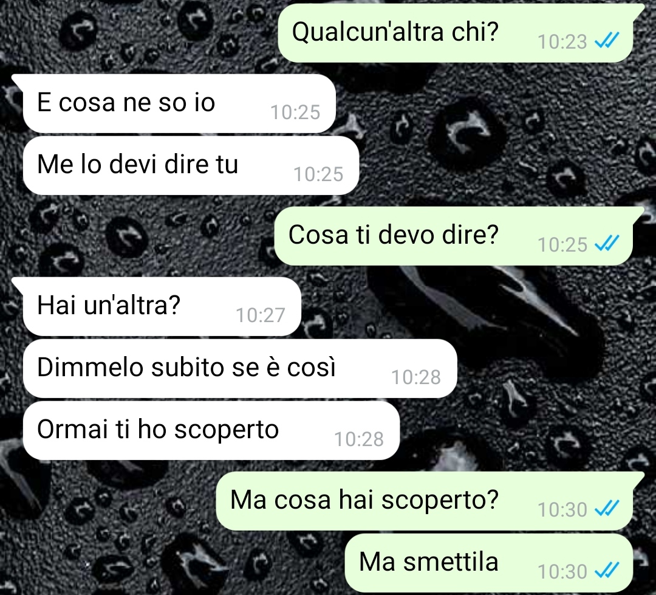Click 10:28 timestamp beside 'Ormai ti ho scoperto'

[358, 439]
